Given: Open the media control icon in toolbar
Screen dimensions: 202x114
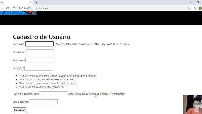Looking at the screenshot, I should (195, 8).
